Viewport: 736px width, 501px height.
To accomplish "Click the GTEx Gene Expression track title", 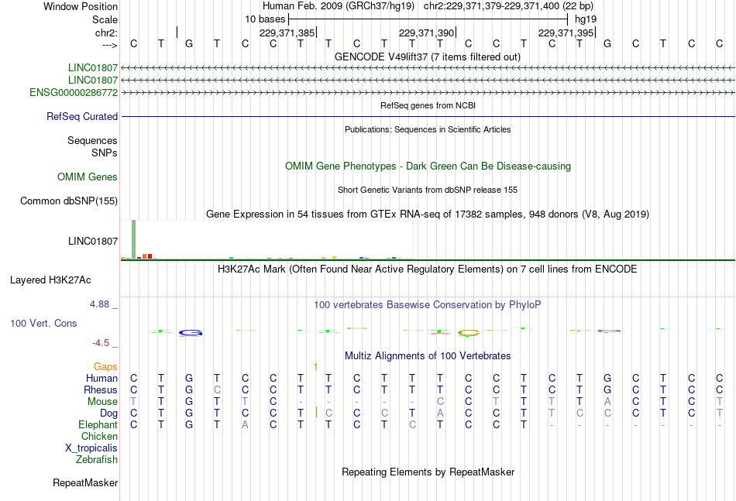I will pos(428,214).
